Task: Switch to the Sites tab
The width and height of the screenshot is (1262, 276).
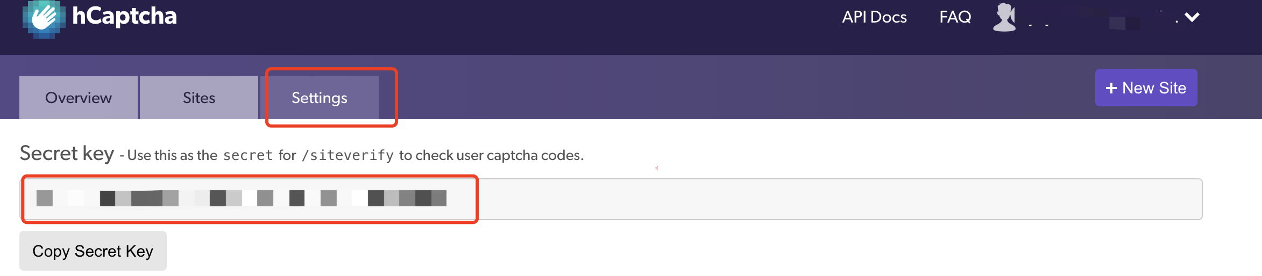Action: (x=199, y=98)
